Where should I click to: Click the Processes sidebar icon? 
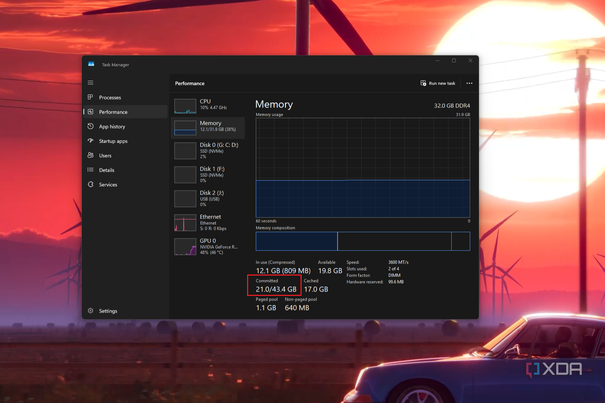coord(91,97)
